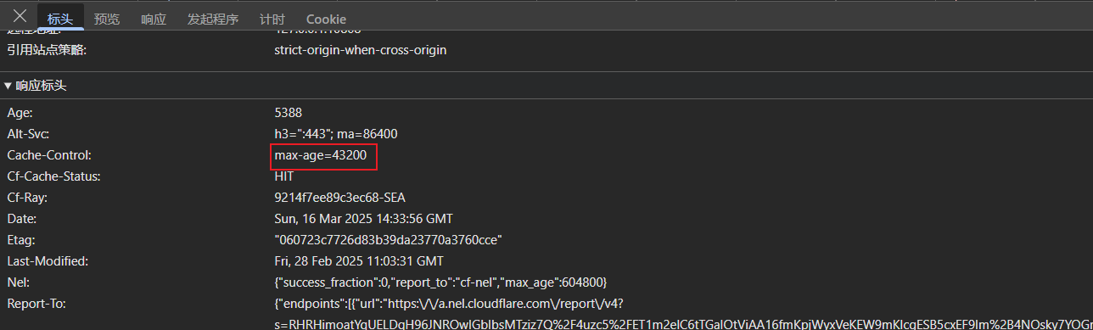Select the strict-origin-when-cross-origin value
Viewport: 1093px width, 330px height.
[361, 50]
